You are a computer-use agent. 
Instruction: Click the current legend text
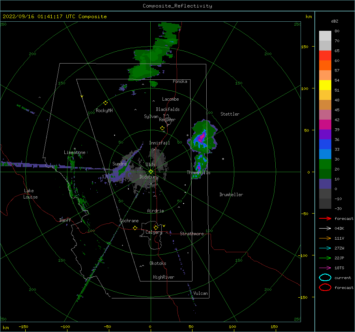pyautogui.click(x=343, y=278)
